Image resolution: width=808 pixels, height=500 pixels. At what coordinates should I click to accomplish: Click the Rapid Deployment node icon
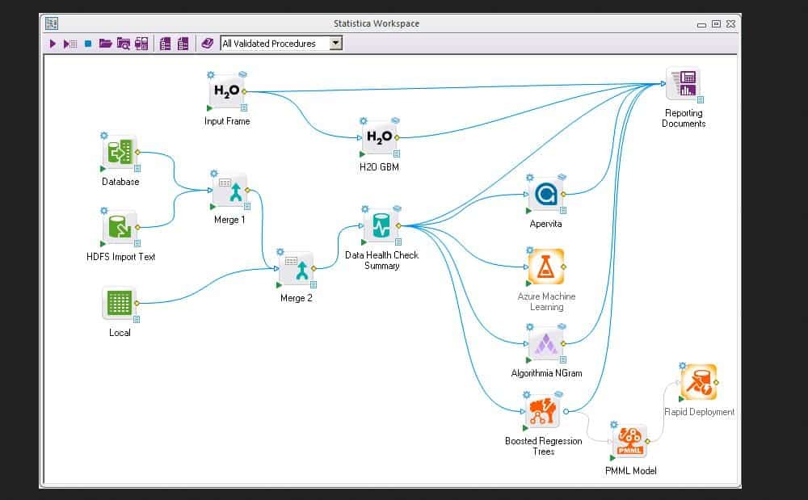(698, 383)
